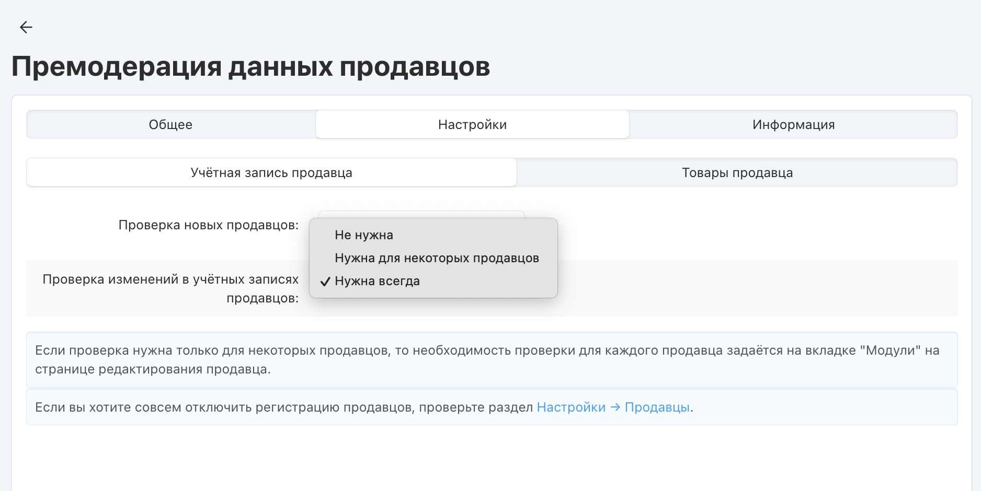The image size is (981, 491).
Task: Choose "Не нужна" from the dropdown list
Action: point(364,235)
